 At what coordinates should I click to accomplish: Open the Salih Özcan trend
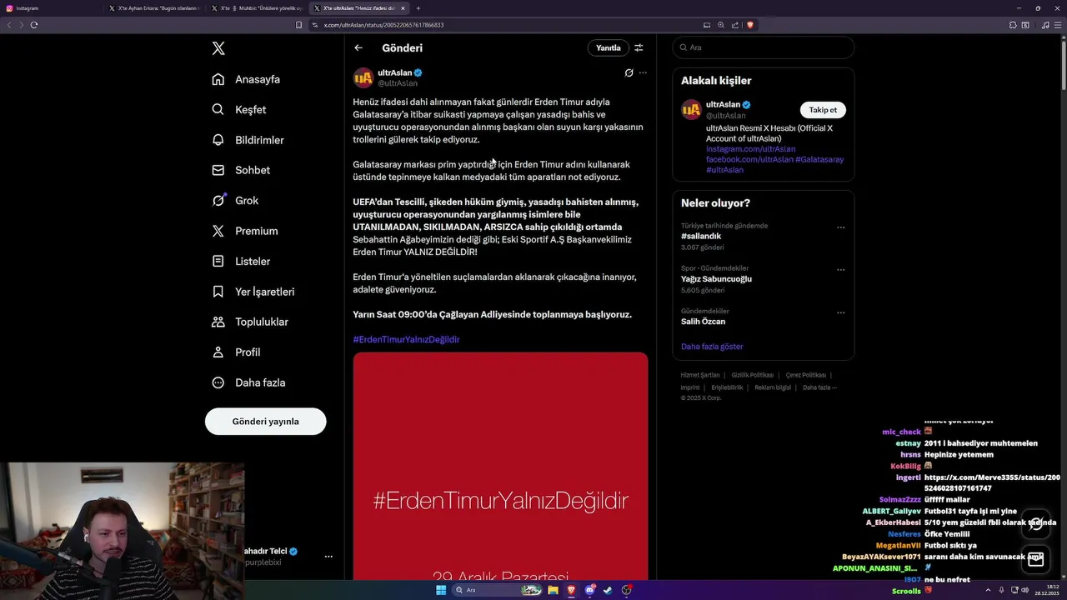tap(703, 321)
